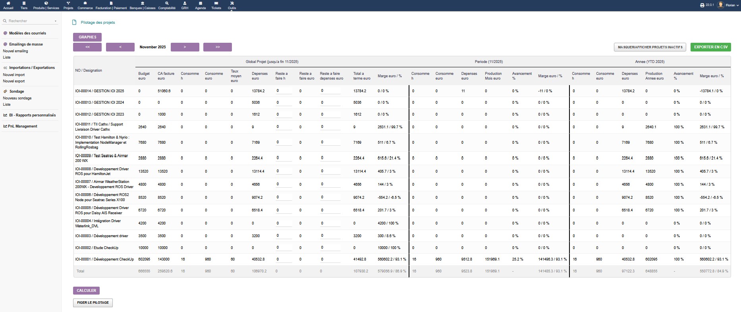This screenshot has height=312, width=741.
Task: Click Reste a faire h field for IOI-00014
Action: [x=284, y=91]
